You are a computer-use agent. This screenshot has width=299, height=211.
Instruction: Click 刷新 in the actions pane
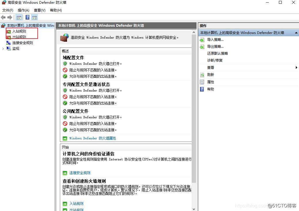[x=211, y=75]
